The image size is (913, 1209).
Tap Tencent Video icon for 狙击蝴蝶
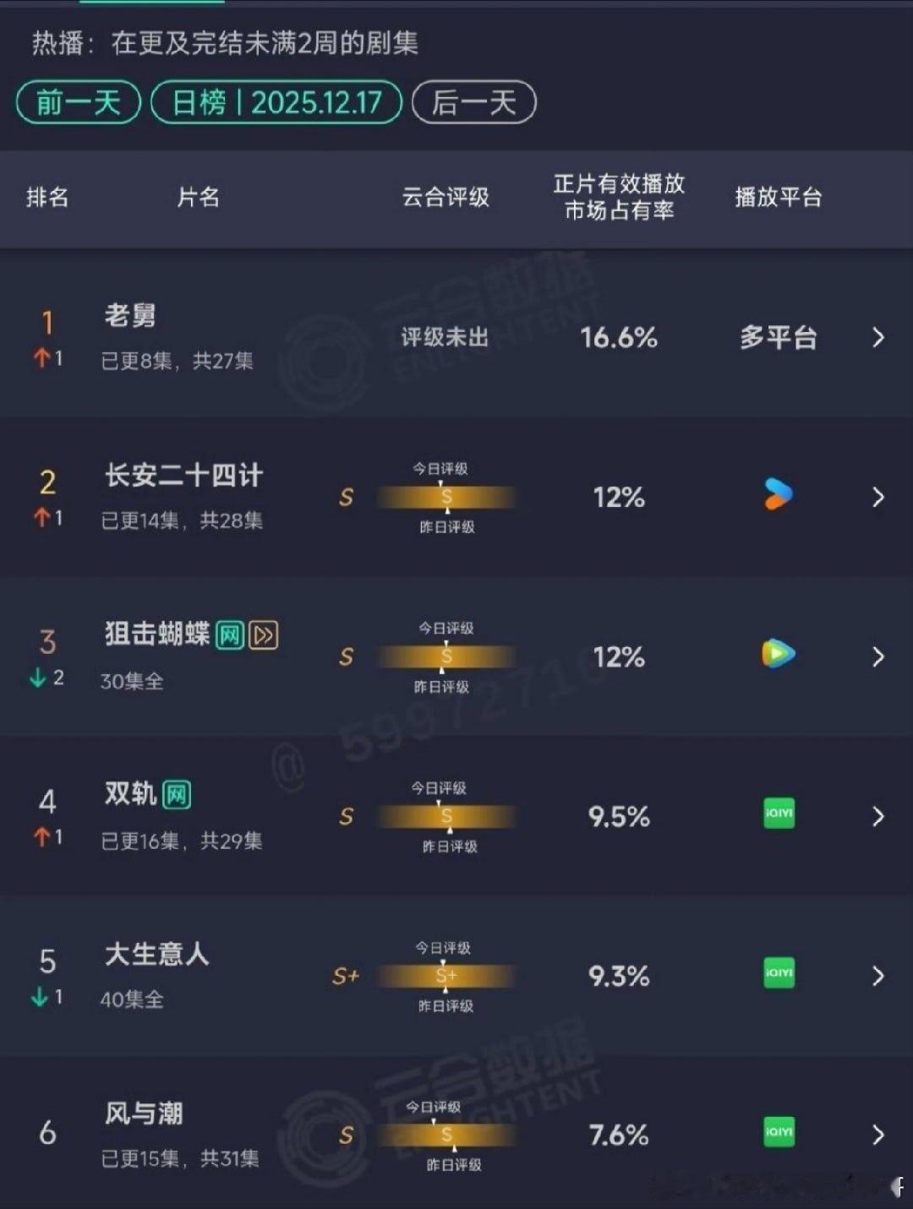click(x=778, y=654)
